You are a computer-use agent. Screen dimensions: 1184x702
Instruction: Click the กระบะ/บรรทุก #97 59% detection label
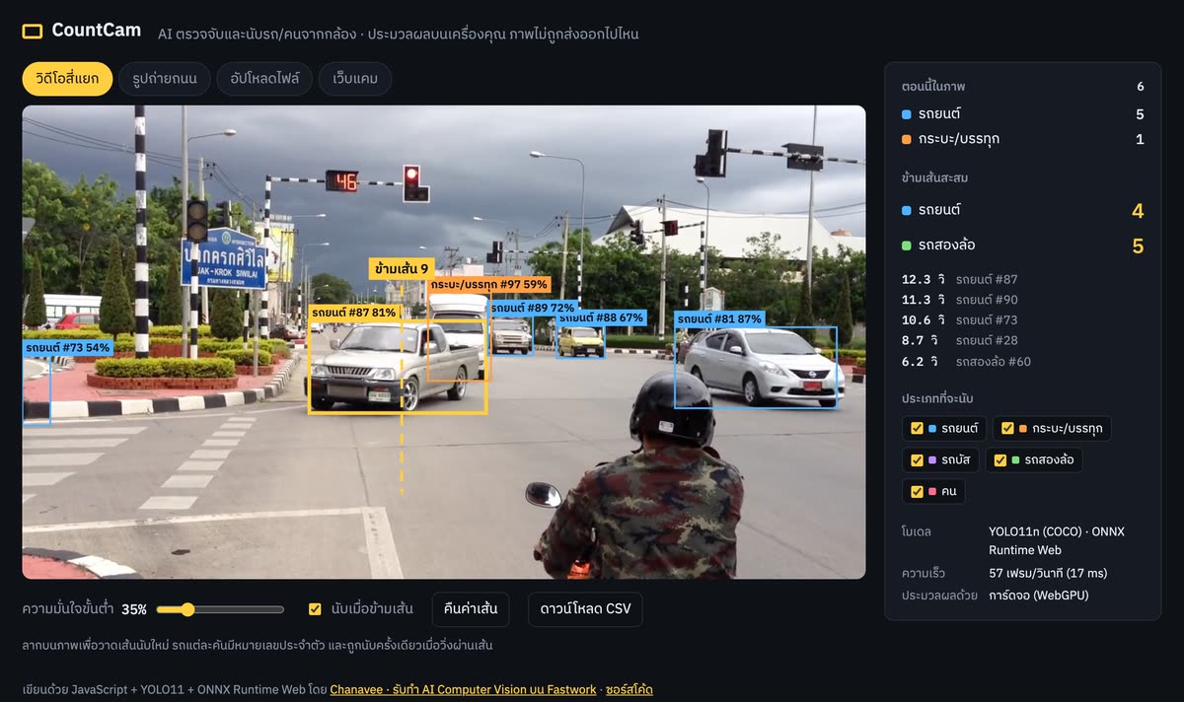click(x=489, y=284)
